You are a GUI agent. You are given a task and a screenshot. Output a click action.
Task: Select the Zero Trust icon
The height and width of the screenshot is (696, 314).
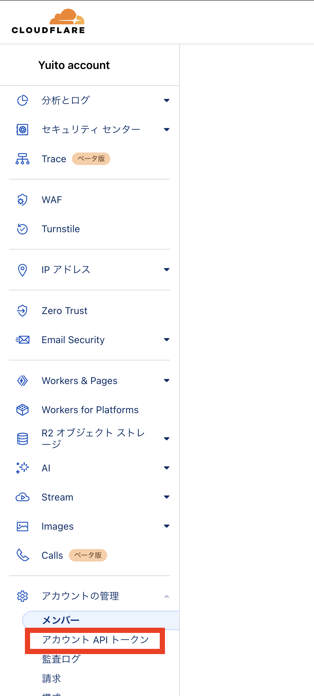[x=22, y=311]
